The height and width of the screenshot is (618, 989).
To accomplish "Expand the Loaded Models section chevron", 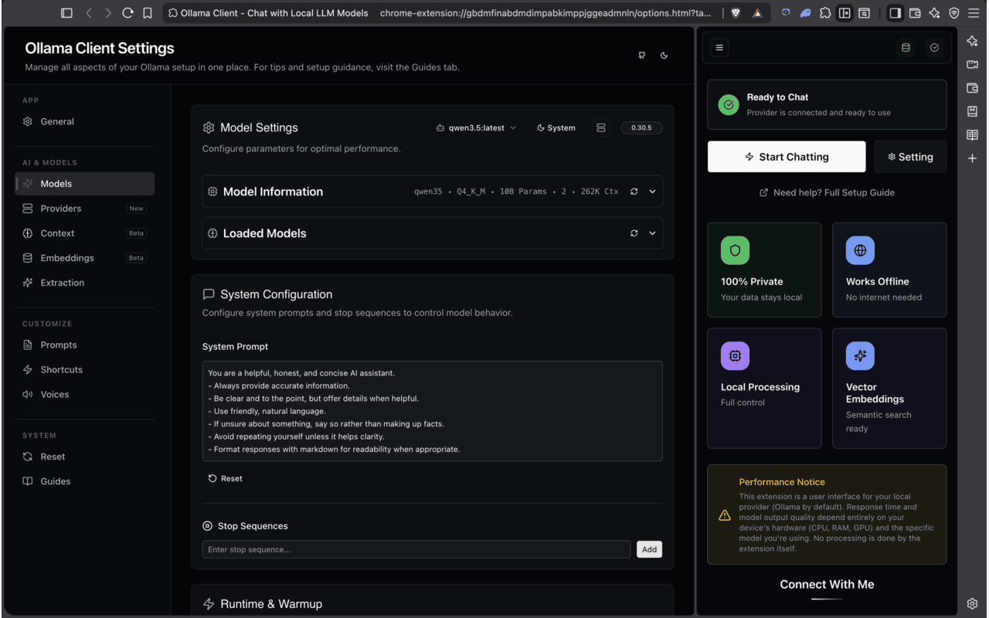I will [x=652, y=233].
